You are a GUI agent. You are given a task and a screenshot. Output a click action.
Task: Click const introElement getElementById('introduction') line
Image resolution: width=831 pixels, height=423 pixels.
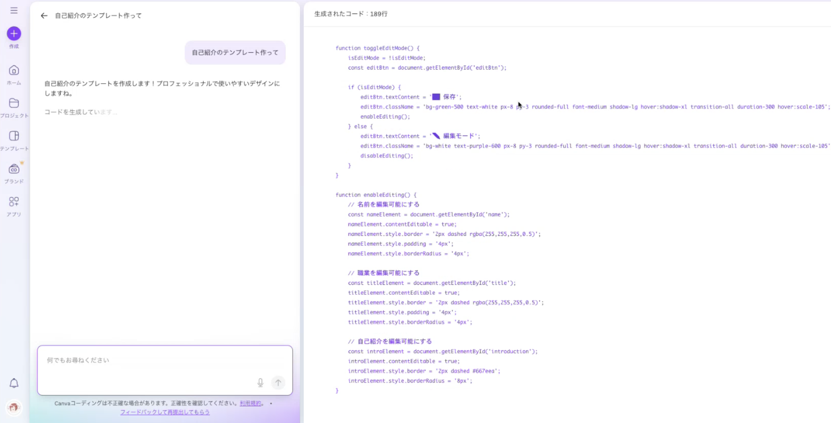coord(443,351)
